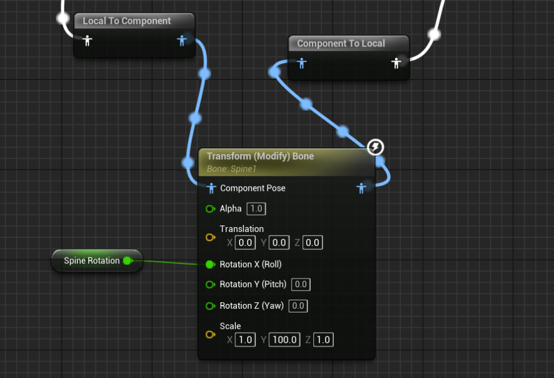
Task: Click the Rotation Y (Pitch) value field
Action: (300, 284)
